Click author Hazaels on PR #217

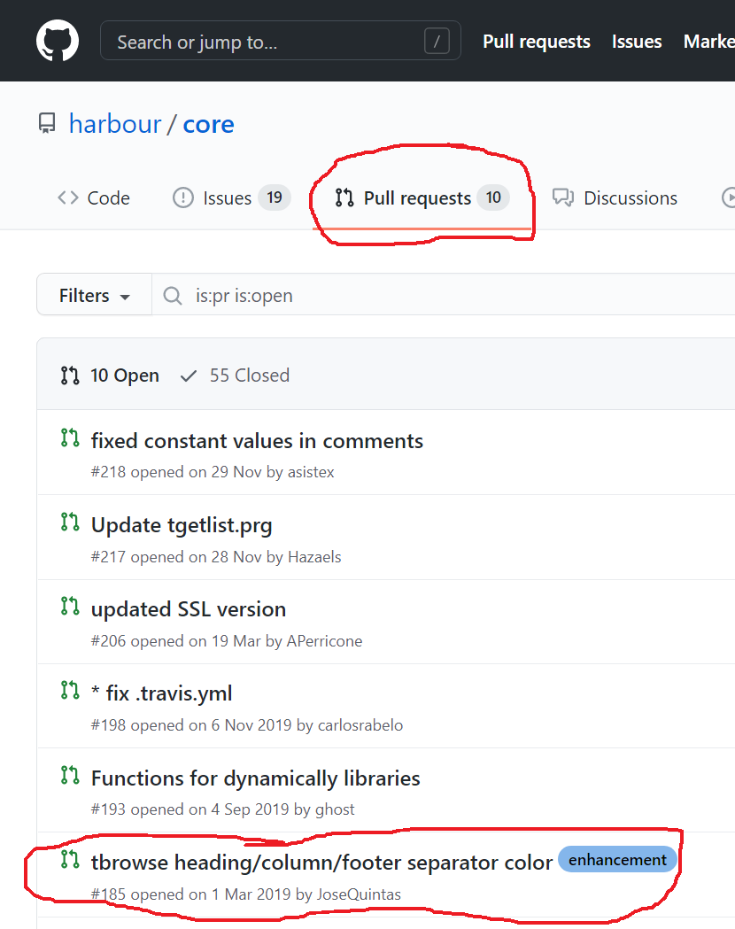tap(314, 557)
